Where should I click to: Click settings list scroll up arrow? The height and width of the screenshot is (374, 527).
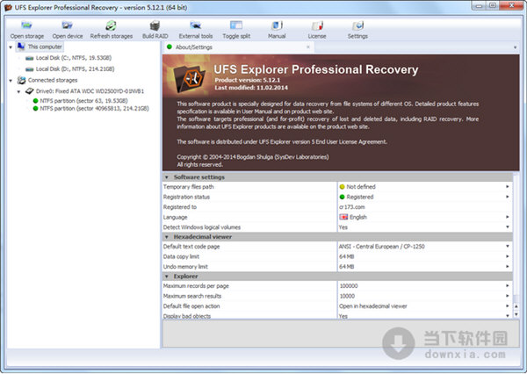pyautogui.click(x=516, y=306)
